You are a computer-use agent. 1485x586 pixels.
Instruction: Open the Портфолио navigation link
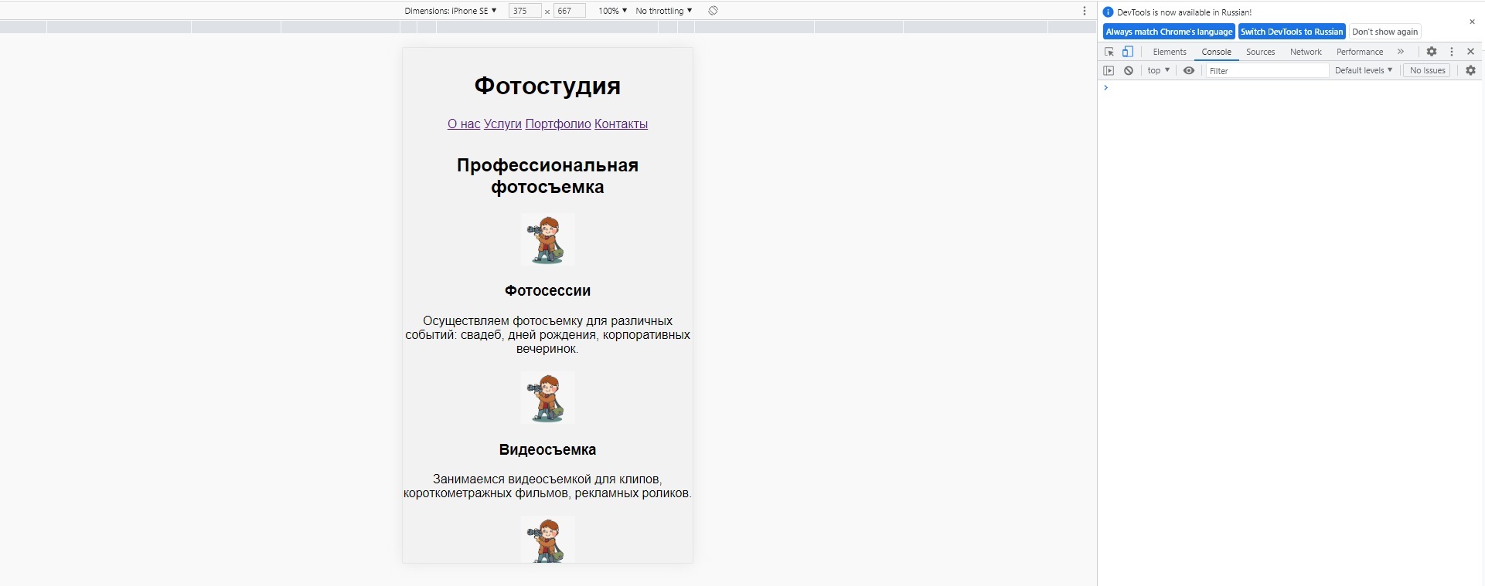(x=558, y=124)
